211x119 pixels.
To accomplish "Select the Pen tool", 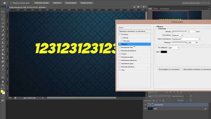I will point(3,66).
